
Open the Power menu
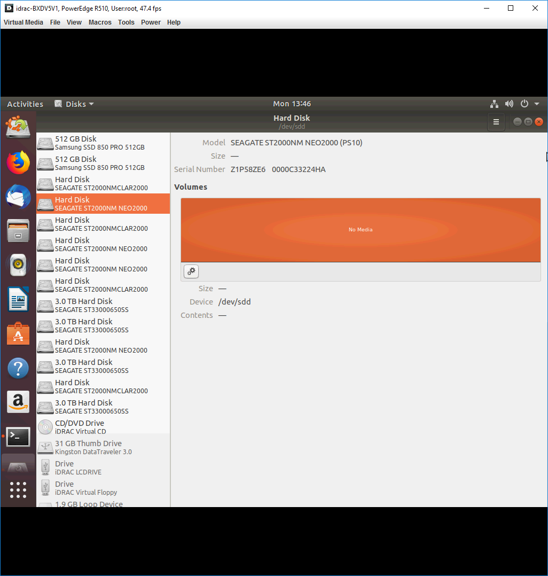(151, 22)
